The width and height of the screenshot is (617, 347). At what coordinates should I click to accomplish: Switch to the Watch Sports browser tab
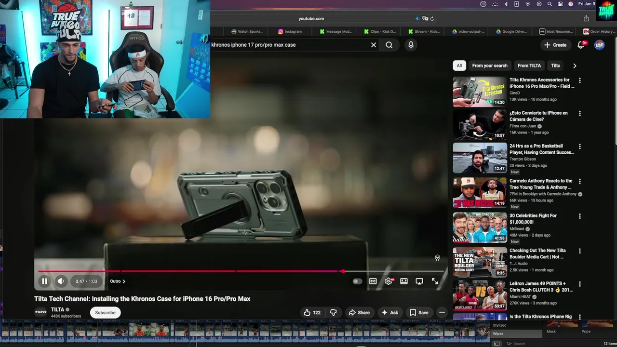click(x=247, y=31)
